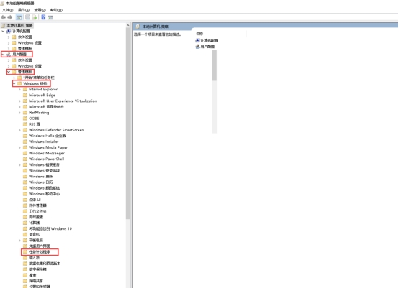This screenshot has height=288, width=399.
Task: Click the Export List toolbar icon
Action: click(x=35, y=17)
